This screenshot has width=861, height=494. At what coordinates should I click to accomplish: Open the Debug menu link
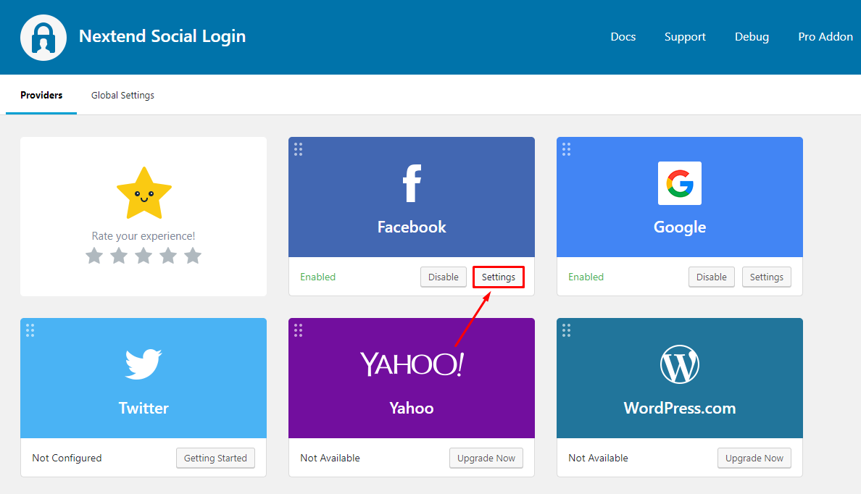point(752,37)
